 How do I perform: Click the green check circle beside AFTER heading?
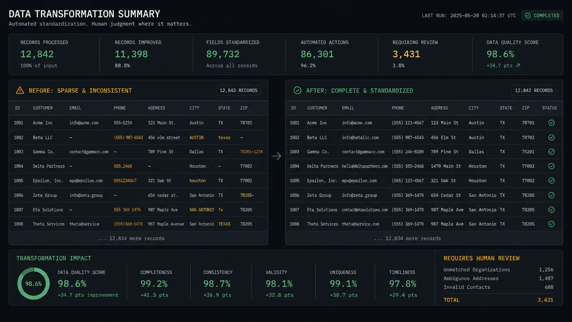tap(297, 90)
